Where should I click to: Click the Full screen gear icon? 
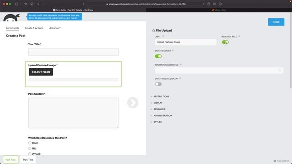[275, 161]
